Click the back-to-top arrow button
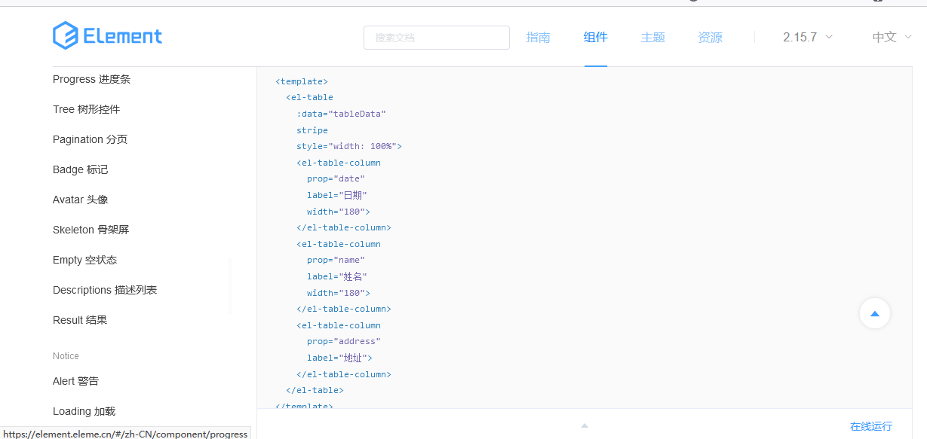 click(x=875, y=313)
